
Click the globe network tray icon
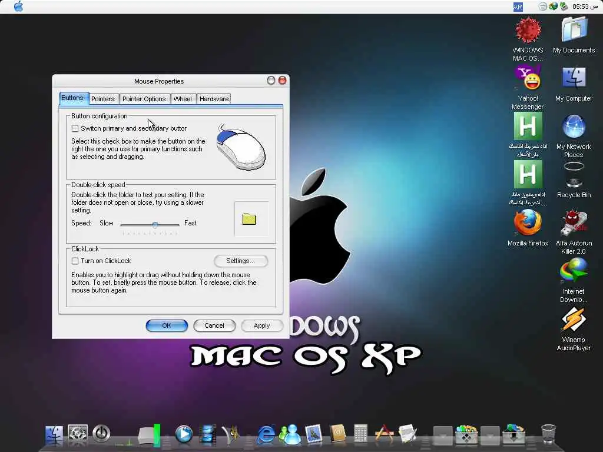[554, 6]
